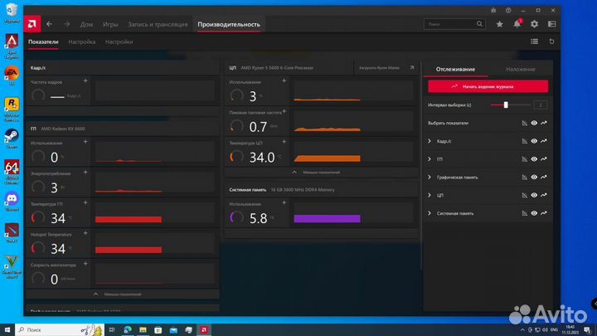Click plus next to Температура ЦП
Image resolution: width=597 pixels, height=336 pixels.
click(x=284, y=142)
